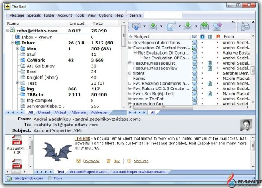Open the Send Mail dropdown arrow
This screenshot has height=188, width=262.
pyautogui.click(x=161, y=26)
